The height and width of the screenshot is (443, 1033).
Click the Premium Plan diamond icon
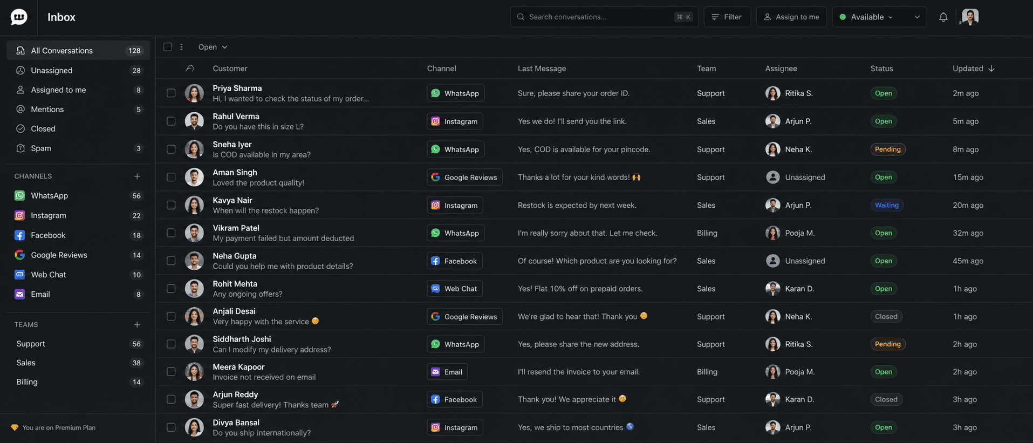pos(15,427)
